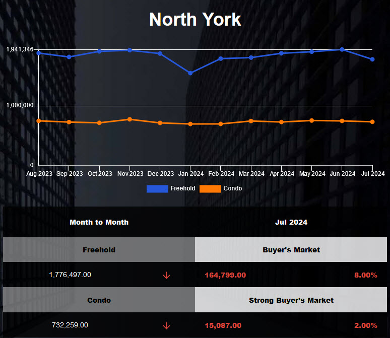
Task: Toggle the Freehold legend label
Action: [x=182, y=188]
